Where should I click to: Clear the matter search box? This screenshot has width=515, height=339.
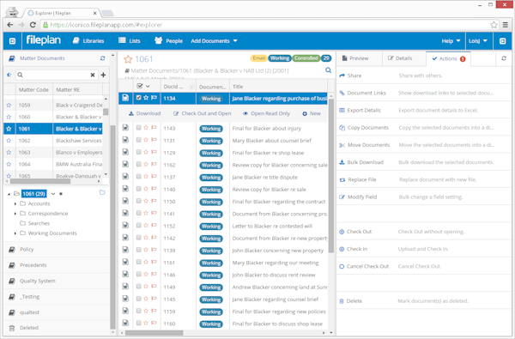[93, 75]
